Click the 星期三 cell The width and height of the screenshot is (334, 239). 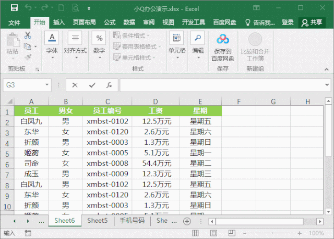point(200,174)
